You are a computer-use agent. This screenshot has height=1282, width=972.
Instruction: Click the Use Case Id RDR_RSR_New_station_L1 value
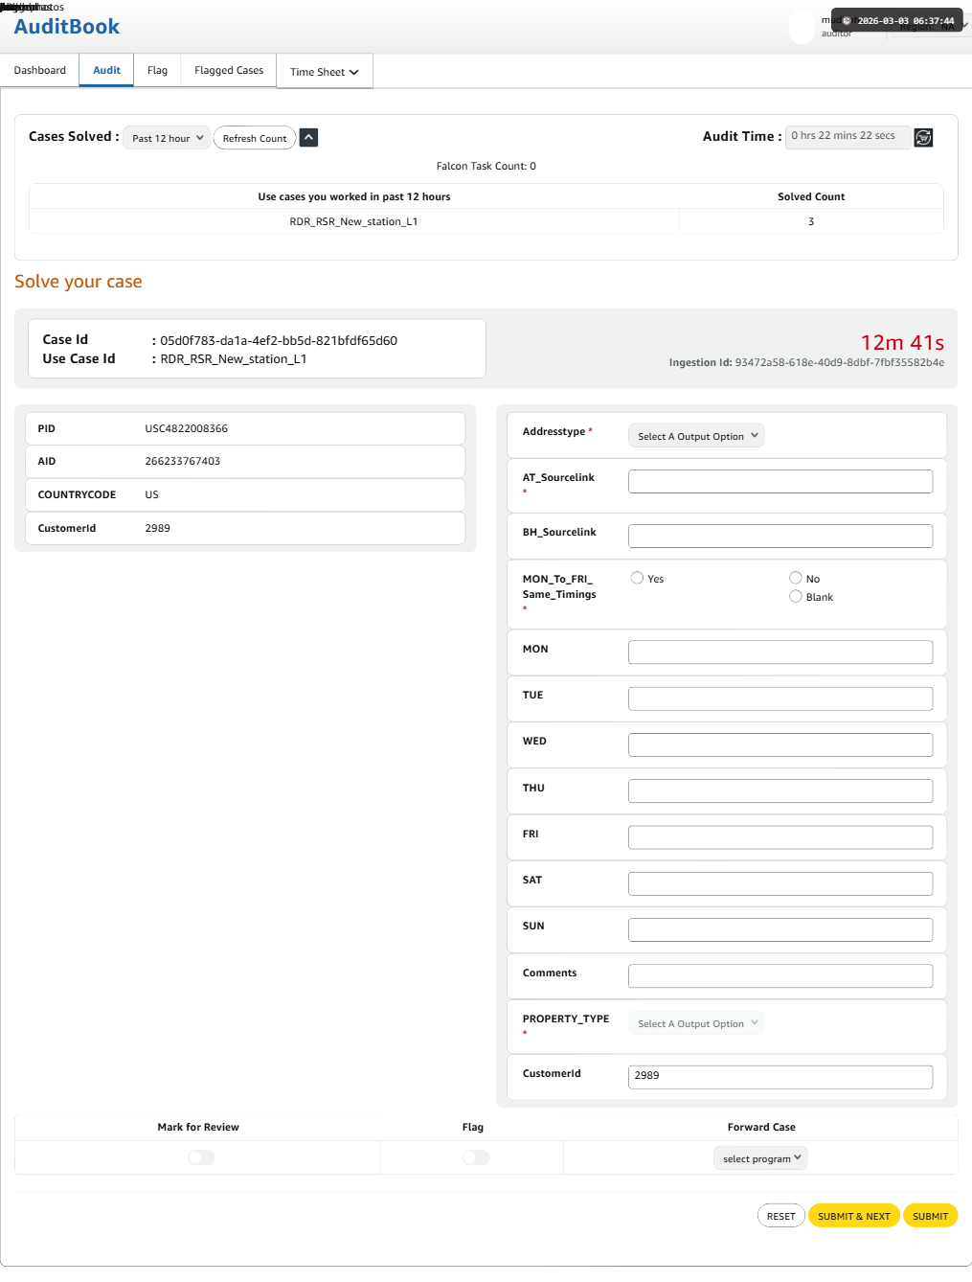234,358
